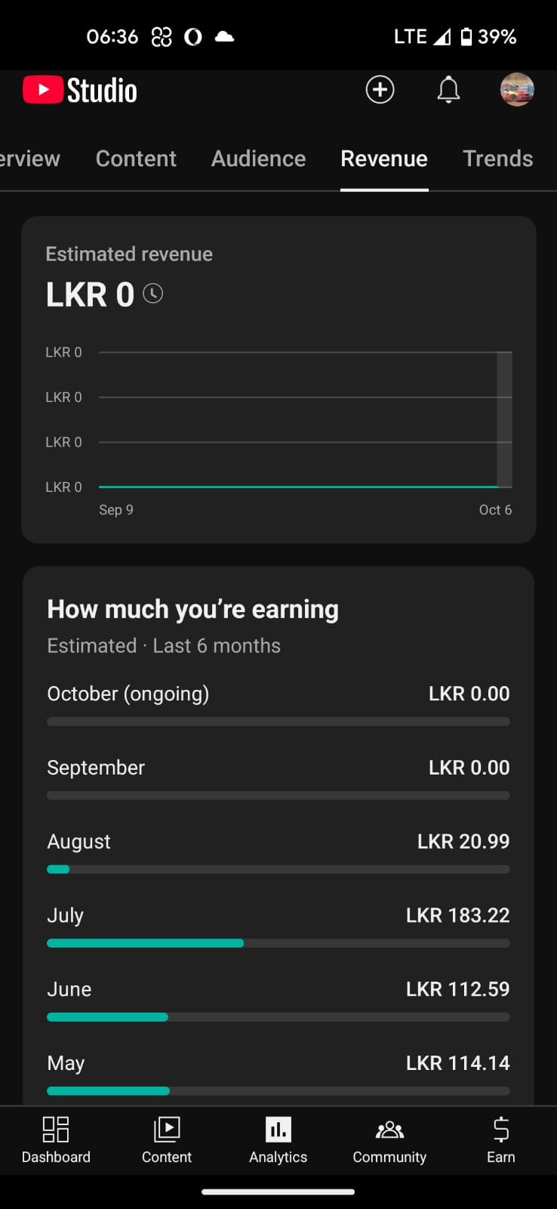Open Community in the bottom navigation
Viewport: 557px width, 1209px height.
(389, 1140)
